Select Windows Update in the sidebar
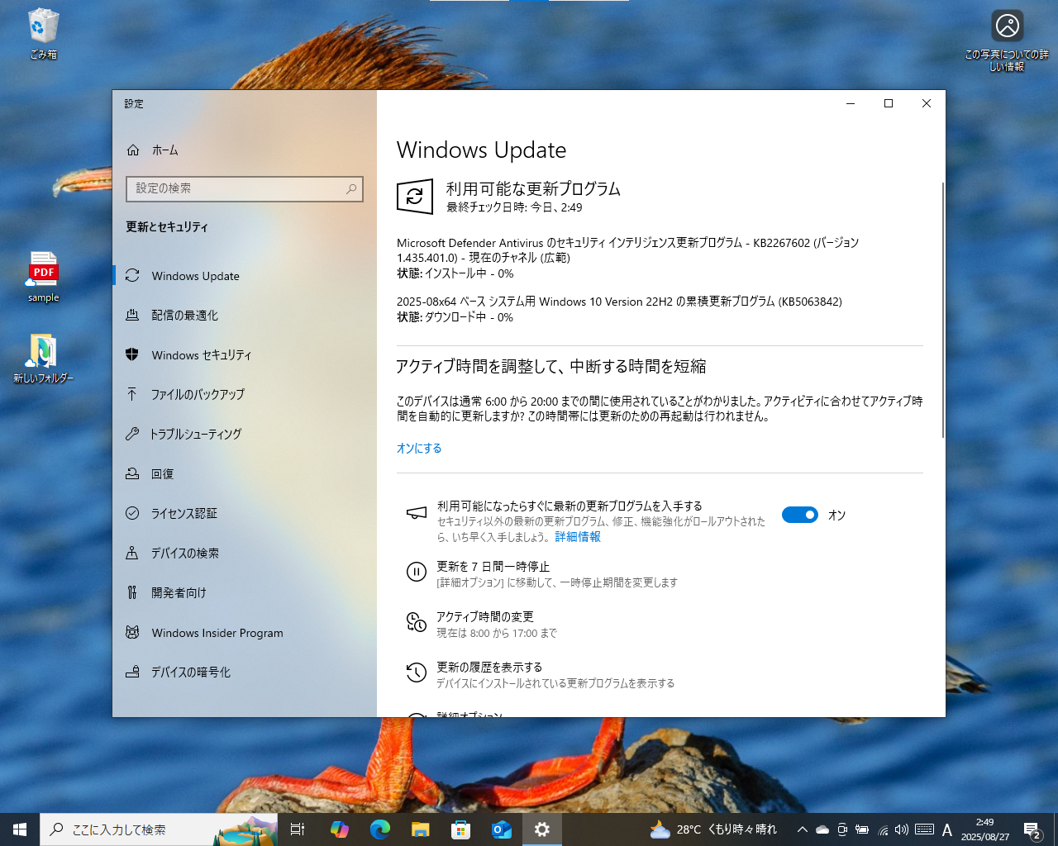This screenshot has height=846, width=1058. pyautogui.click(x=133, y=275)
